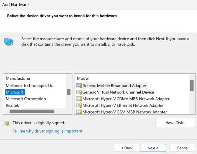The height and width of the screenshot is (154, 197).
Task: Click the Model column header
Action: 83,78
